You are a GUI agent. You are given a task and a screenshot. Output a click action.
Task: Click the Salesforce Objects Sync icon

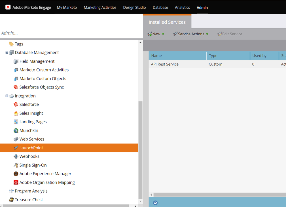point(16,87)
